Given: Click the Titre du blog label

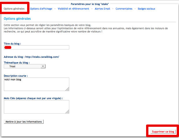Looking at the screenshot, I should click(12, 43).
